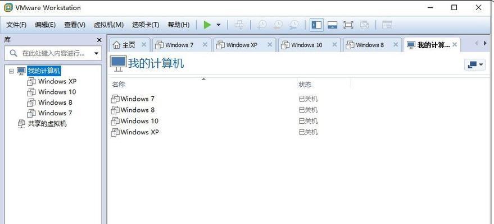The height and width of the screenshot is (224, 494).
Task: Click the home icon on the 主页 tab
Action: (x=116, y=45)
